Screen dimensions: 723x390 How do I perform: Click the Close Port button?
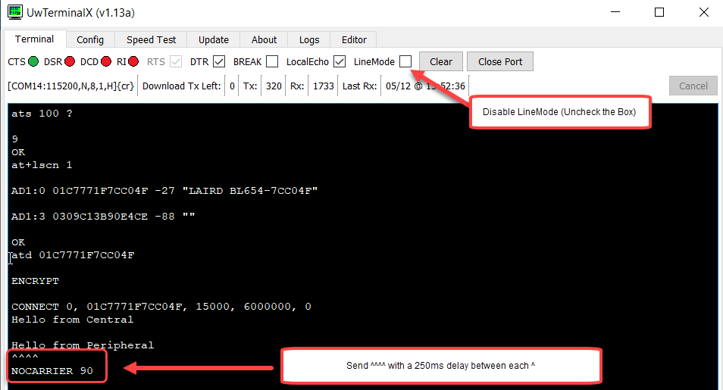click(500, 62)
